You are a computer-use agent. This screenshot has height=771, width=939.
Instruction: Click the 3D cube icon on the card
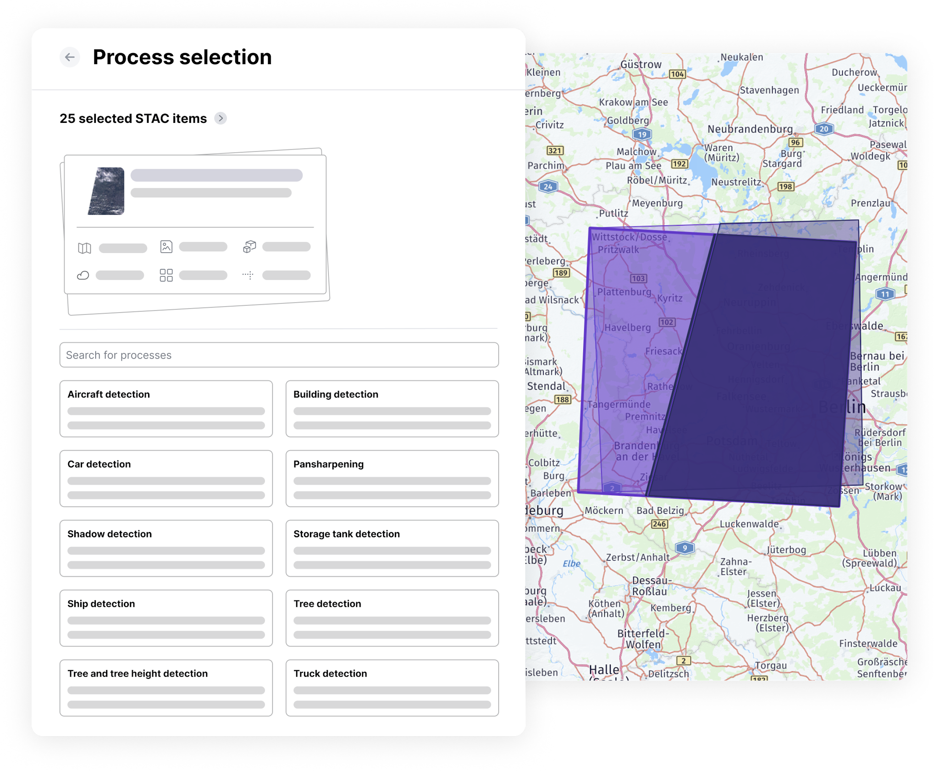(x=249, y=247)
